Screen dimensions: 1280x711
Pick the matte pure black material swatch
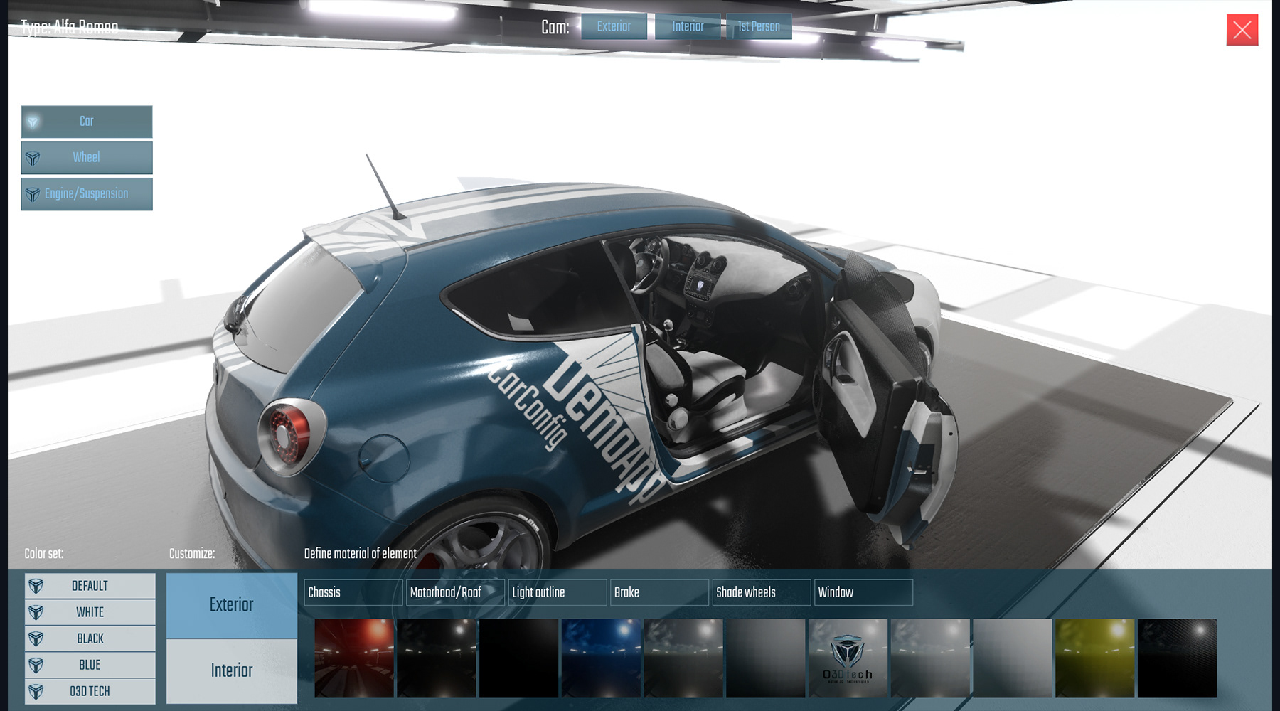coord(518,658)
